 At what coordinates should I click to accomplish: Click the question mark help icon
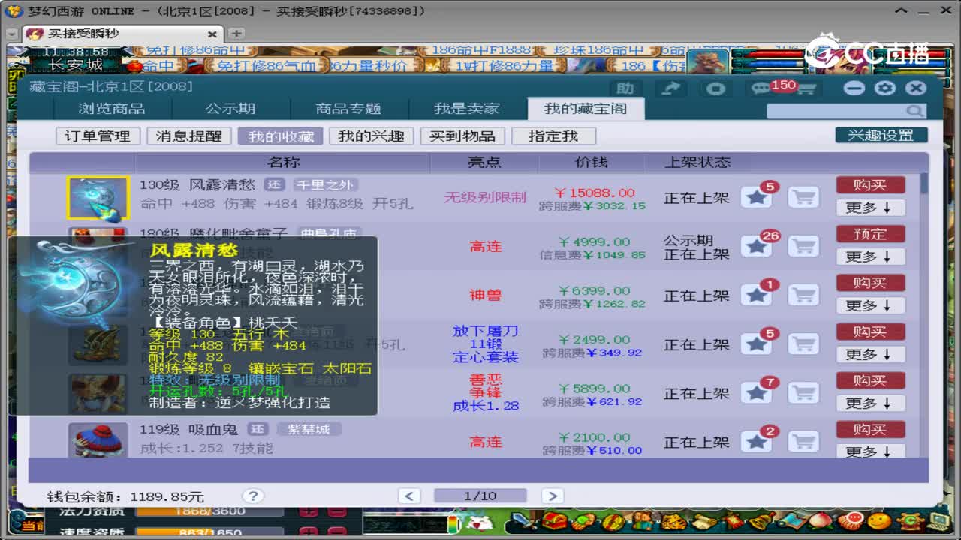(253, 496)
